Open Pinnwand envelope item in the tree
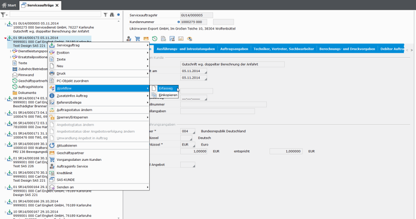Screen dimensions: 416x219 pyautogui.click(x=26, y=75)
